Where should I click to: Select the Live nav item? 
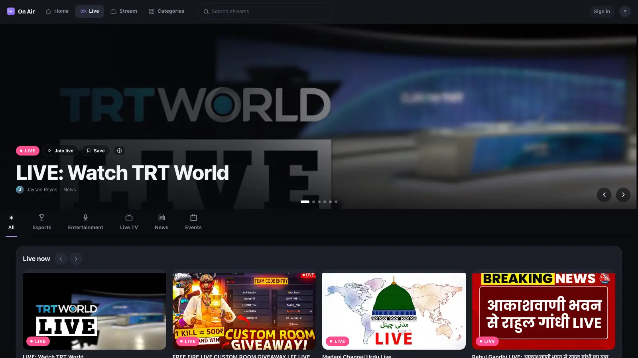90,11
